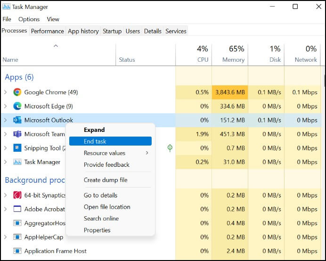The width and height of the screenshot is (326, 261).
Task: Open the Resource values submenu arrow
Action: pyautogui.click(x=147, y=153)
